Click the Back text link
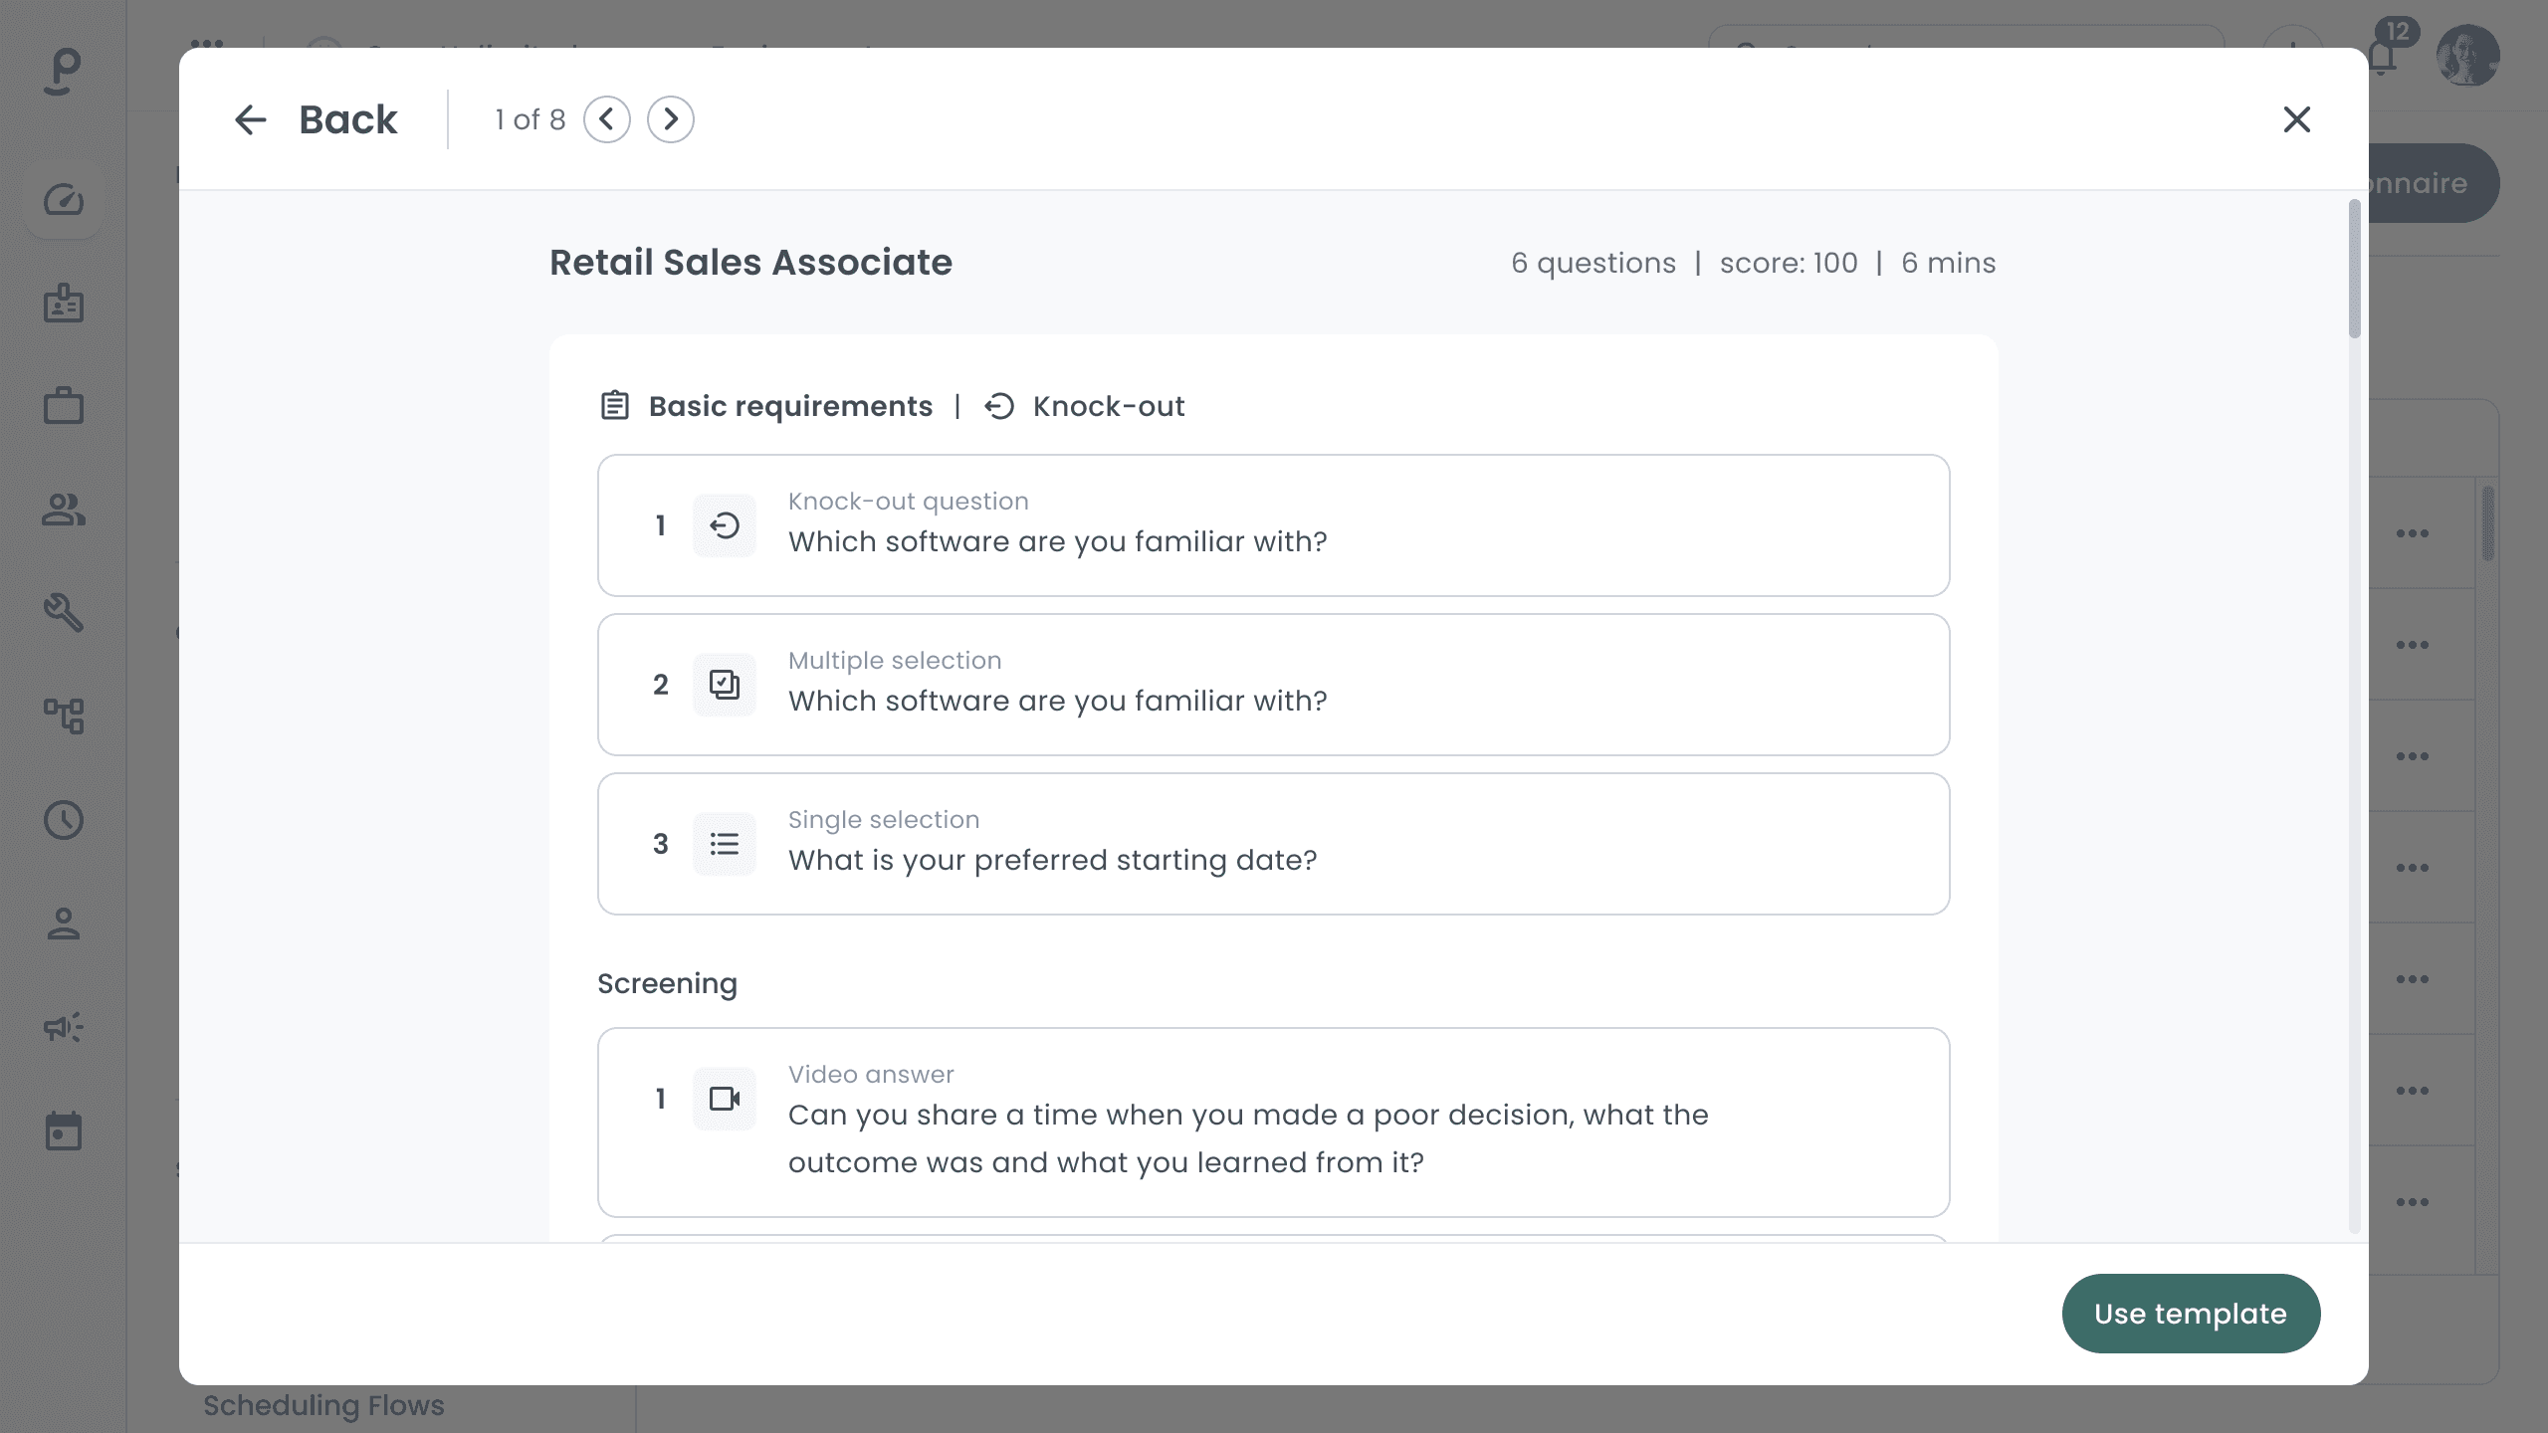 point(347,119)
